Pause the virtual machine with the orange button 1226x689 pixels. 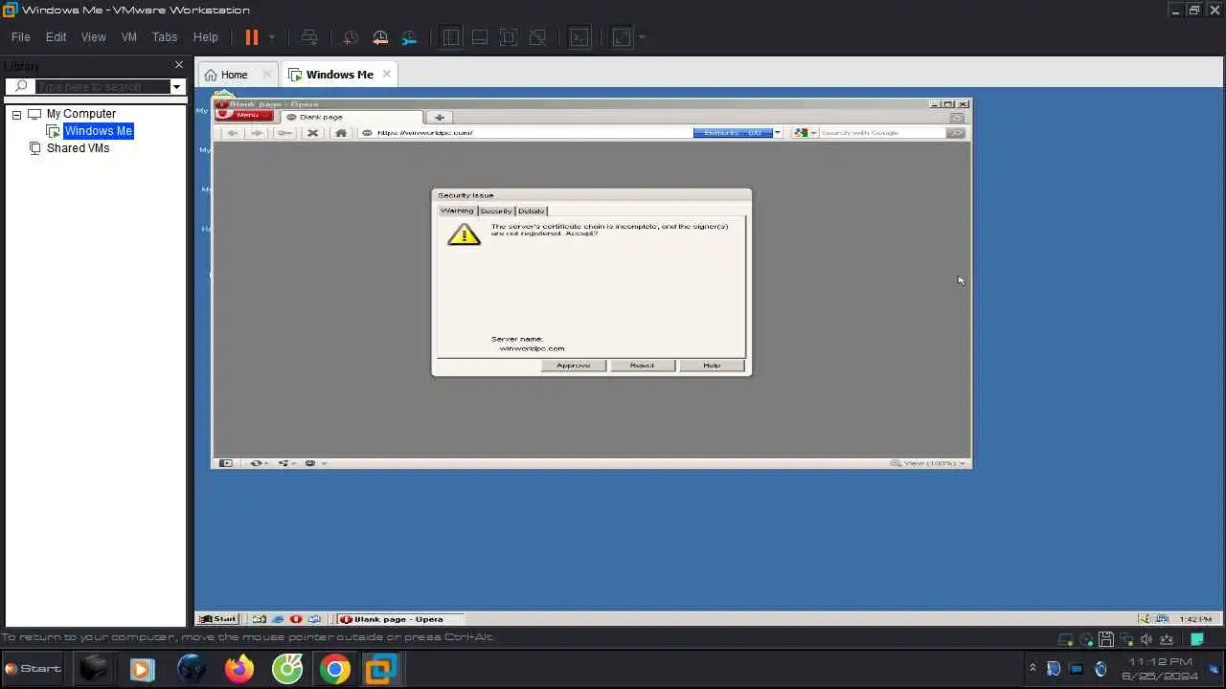251,37
